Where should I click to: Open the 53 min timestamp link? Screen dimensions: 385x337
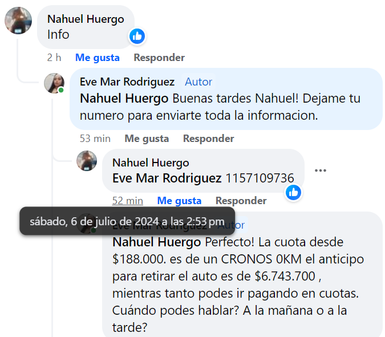pyautogui.click(x=95, y=139)
